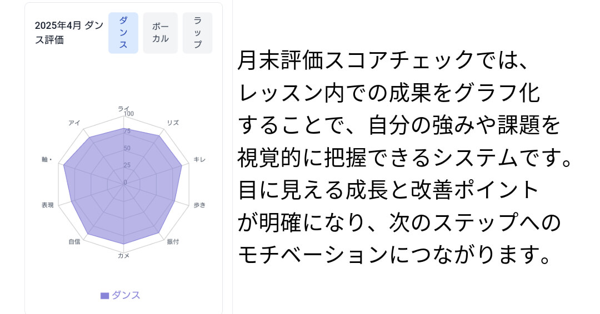This screenshot has width=600, height=314.
Task: Open the ラップ evaluation tab
Action: pos(197,33)
